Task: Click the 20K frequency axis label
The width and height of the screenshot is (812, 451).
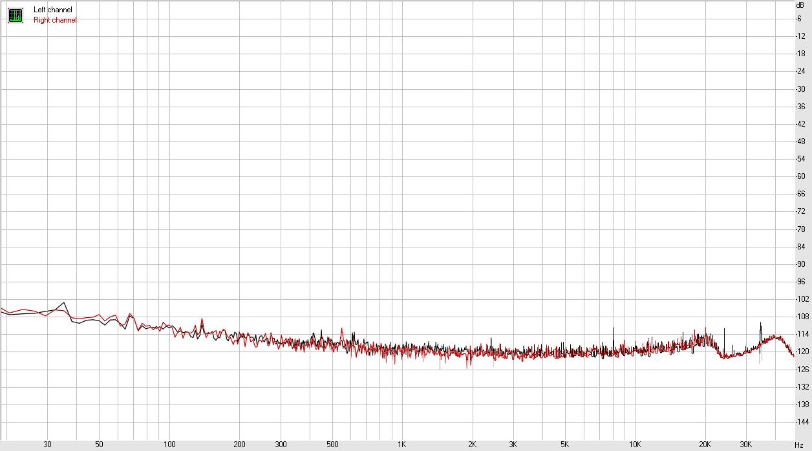Action: (705, 445)
